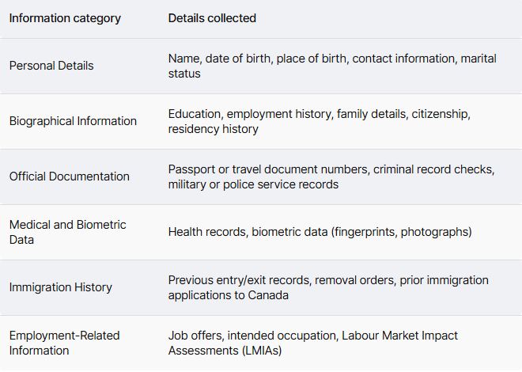Click 'Assessments (LMIAs)' text in last row

pos(225,351)
